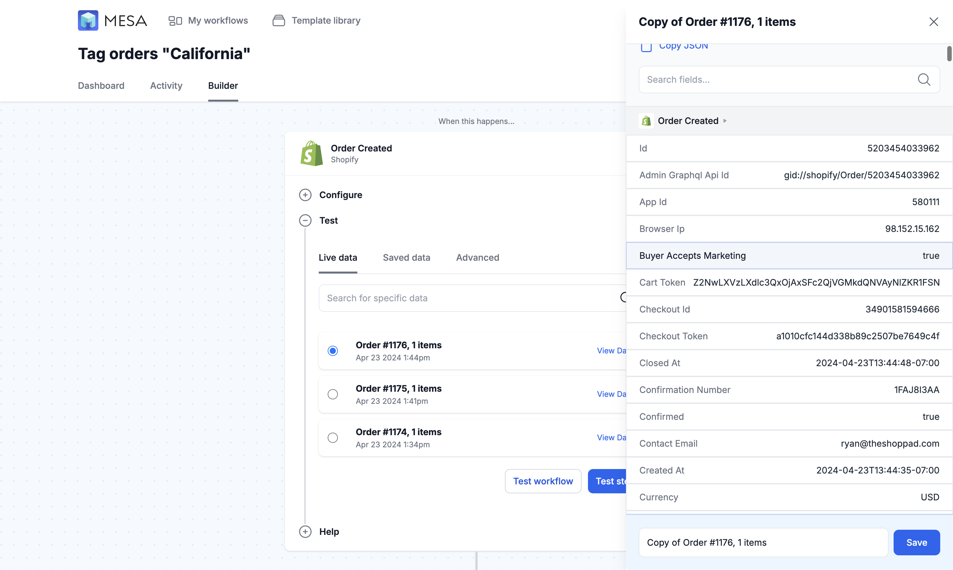
Task: Click the blue Save button
Action: pos(916,542)
